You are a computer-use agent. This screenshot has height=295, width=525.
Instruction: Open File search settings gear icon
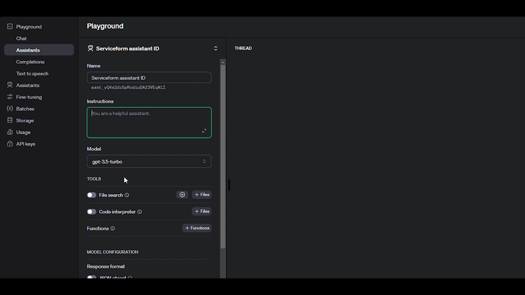coord(182,195)
